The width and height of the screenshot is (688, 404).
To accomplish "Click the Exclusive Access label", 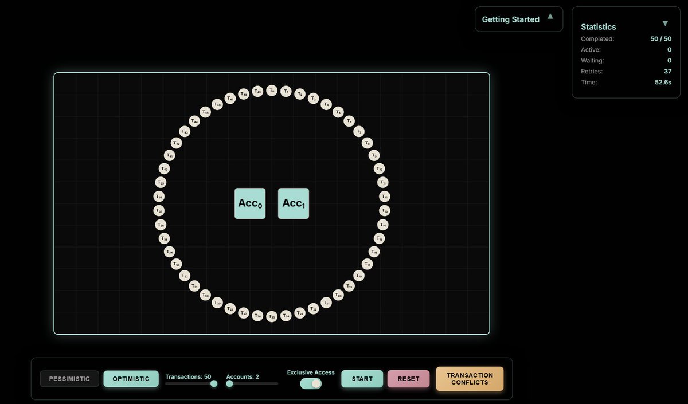I will click(x=311, y=372).
